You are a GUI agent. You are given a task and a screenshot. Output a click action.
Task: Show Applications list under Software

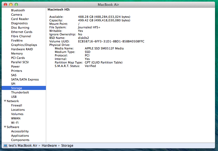pyautogui.click(x=20, y=136)
